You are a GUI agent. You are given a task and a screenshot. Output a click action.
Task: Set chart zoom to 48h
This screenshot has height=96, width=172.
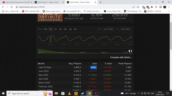45,29
